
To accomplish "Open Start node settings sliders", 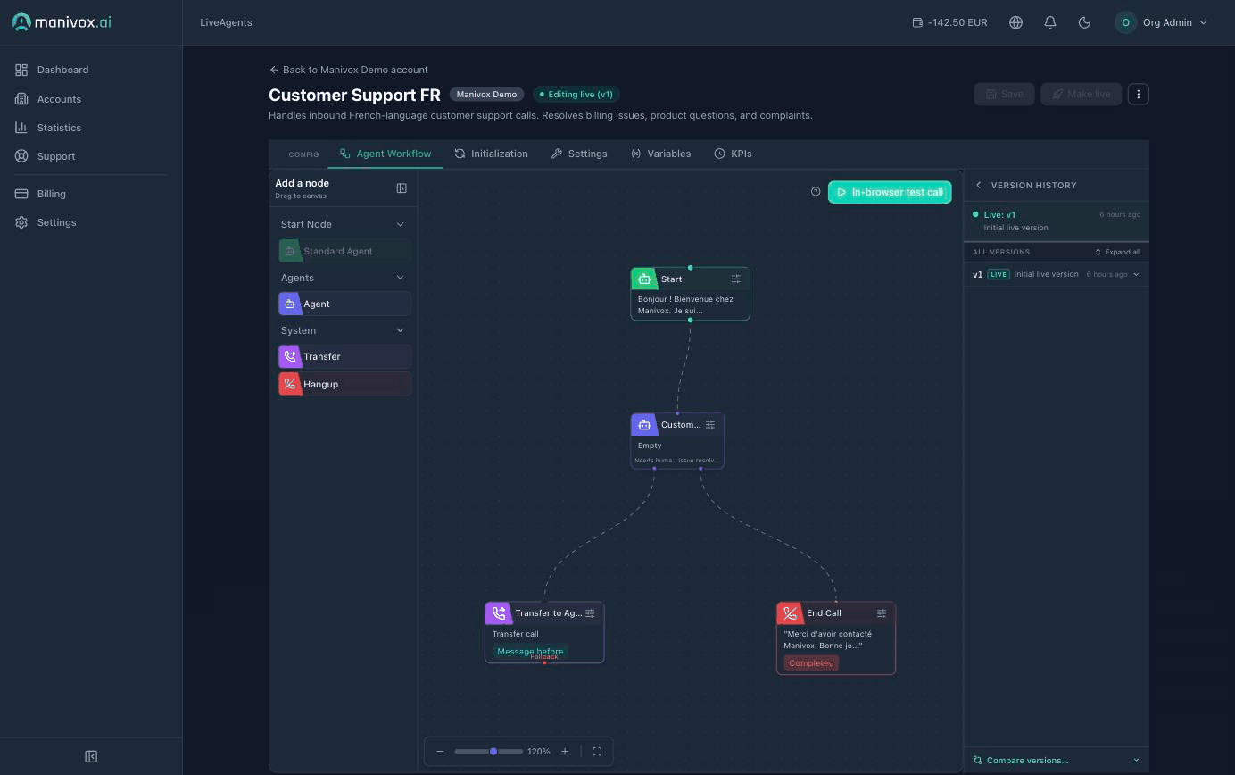I will (736, 279).
